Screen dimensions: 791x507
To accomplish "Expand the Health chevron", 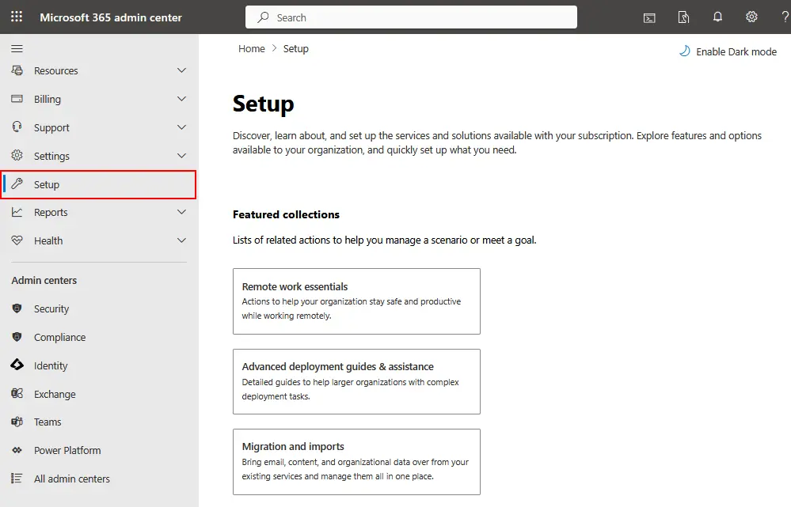I will (181, 240).
